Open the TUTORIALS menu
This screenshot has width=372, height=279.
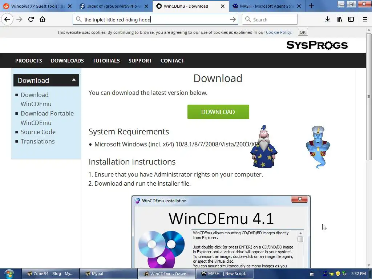[x=106, y=61]
